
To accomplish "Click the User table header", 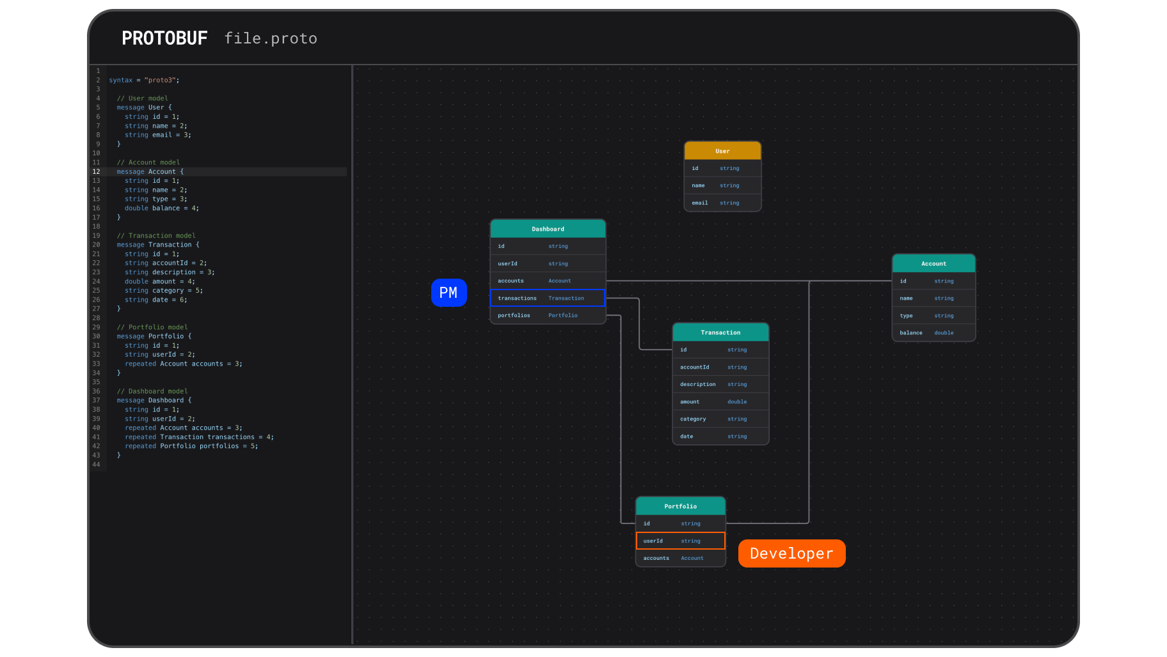I will click(x=722, y=151).
